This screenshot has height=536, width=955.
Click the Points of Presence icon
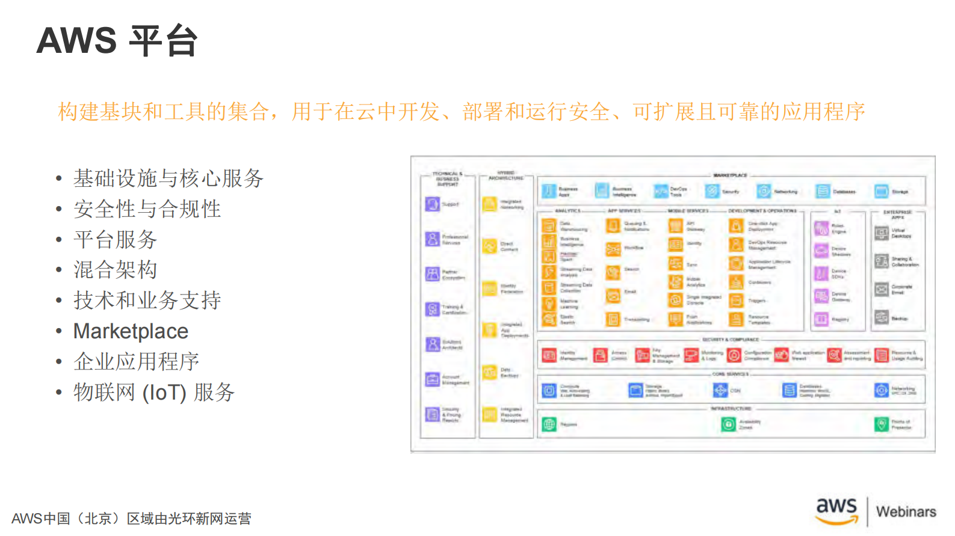pyautogui.click(x=882, y=424)
